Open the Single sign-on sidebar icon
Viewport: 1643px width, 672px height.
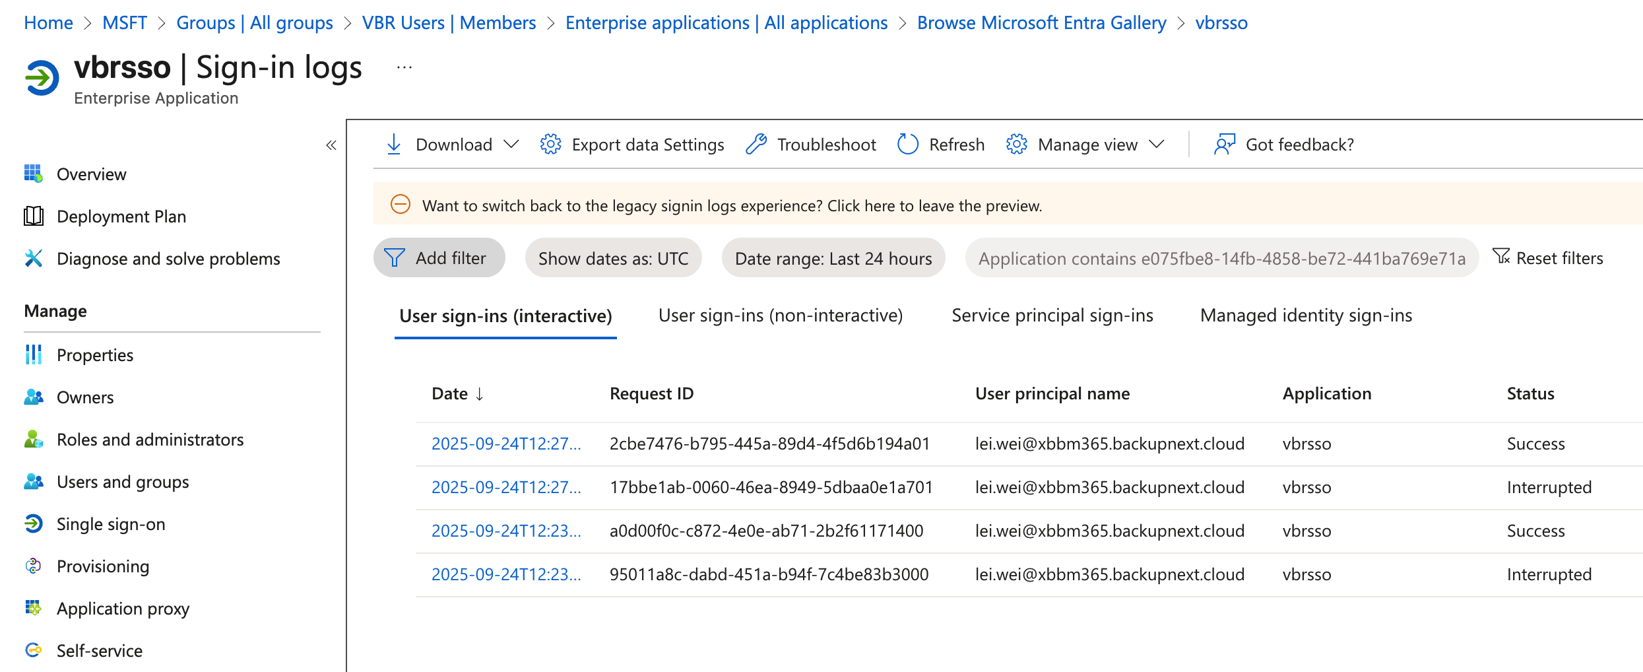pos(34,524)
